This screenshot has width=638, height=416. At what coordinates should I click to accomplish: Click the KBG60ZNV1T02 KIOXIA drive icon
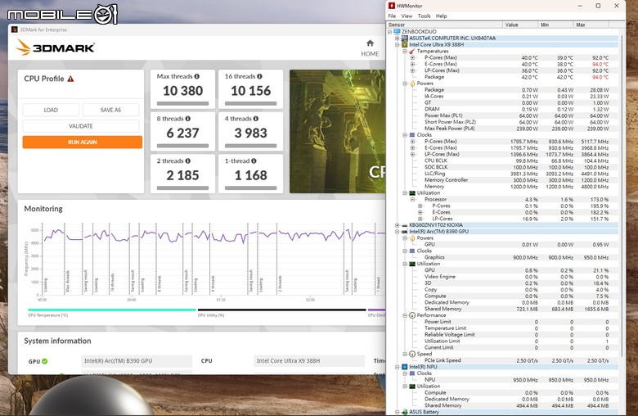click(404, 225)
